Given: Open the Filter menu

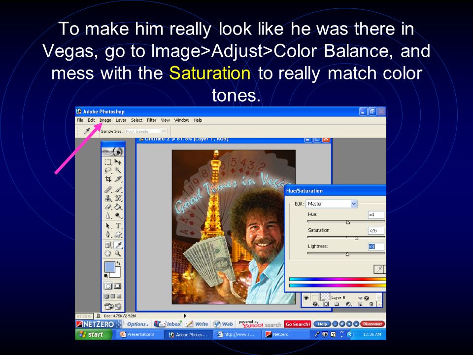Looking at the screenshot, I should (151, 120).
